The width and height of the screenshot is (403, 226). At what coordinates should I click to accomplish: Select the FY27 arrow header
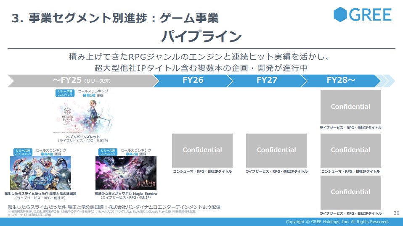(267, 81)
